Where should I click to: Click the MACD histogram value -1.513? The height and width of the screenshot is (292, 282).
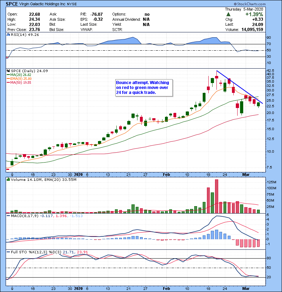(x=76, y=216)
